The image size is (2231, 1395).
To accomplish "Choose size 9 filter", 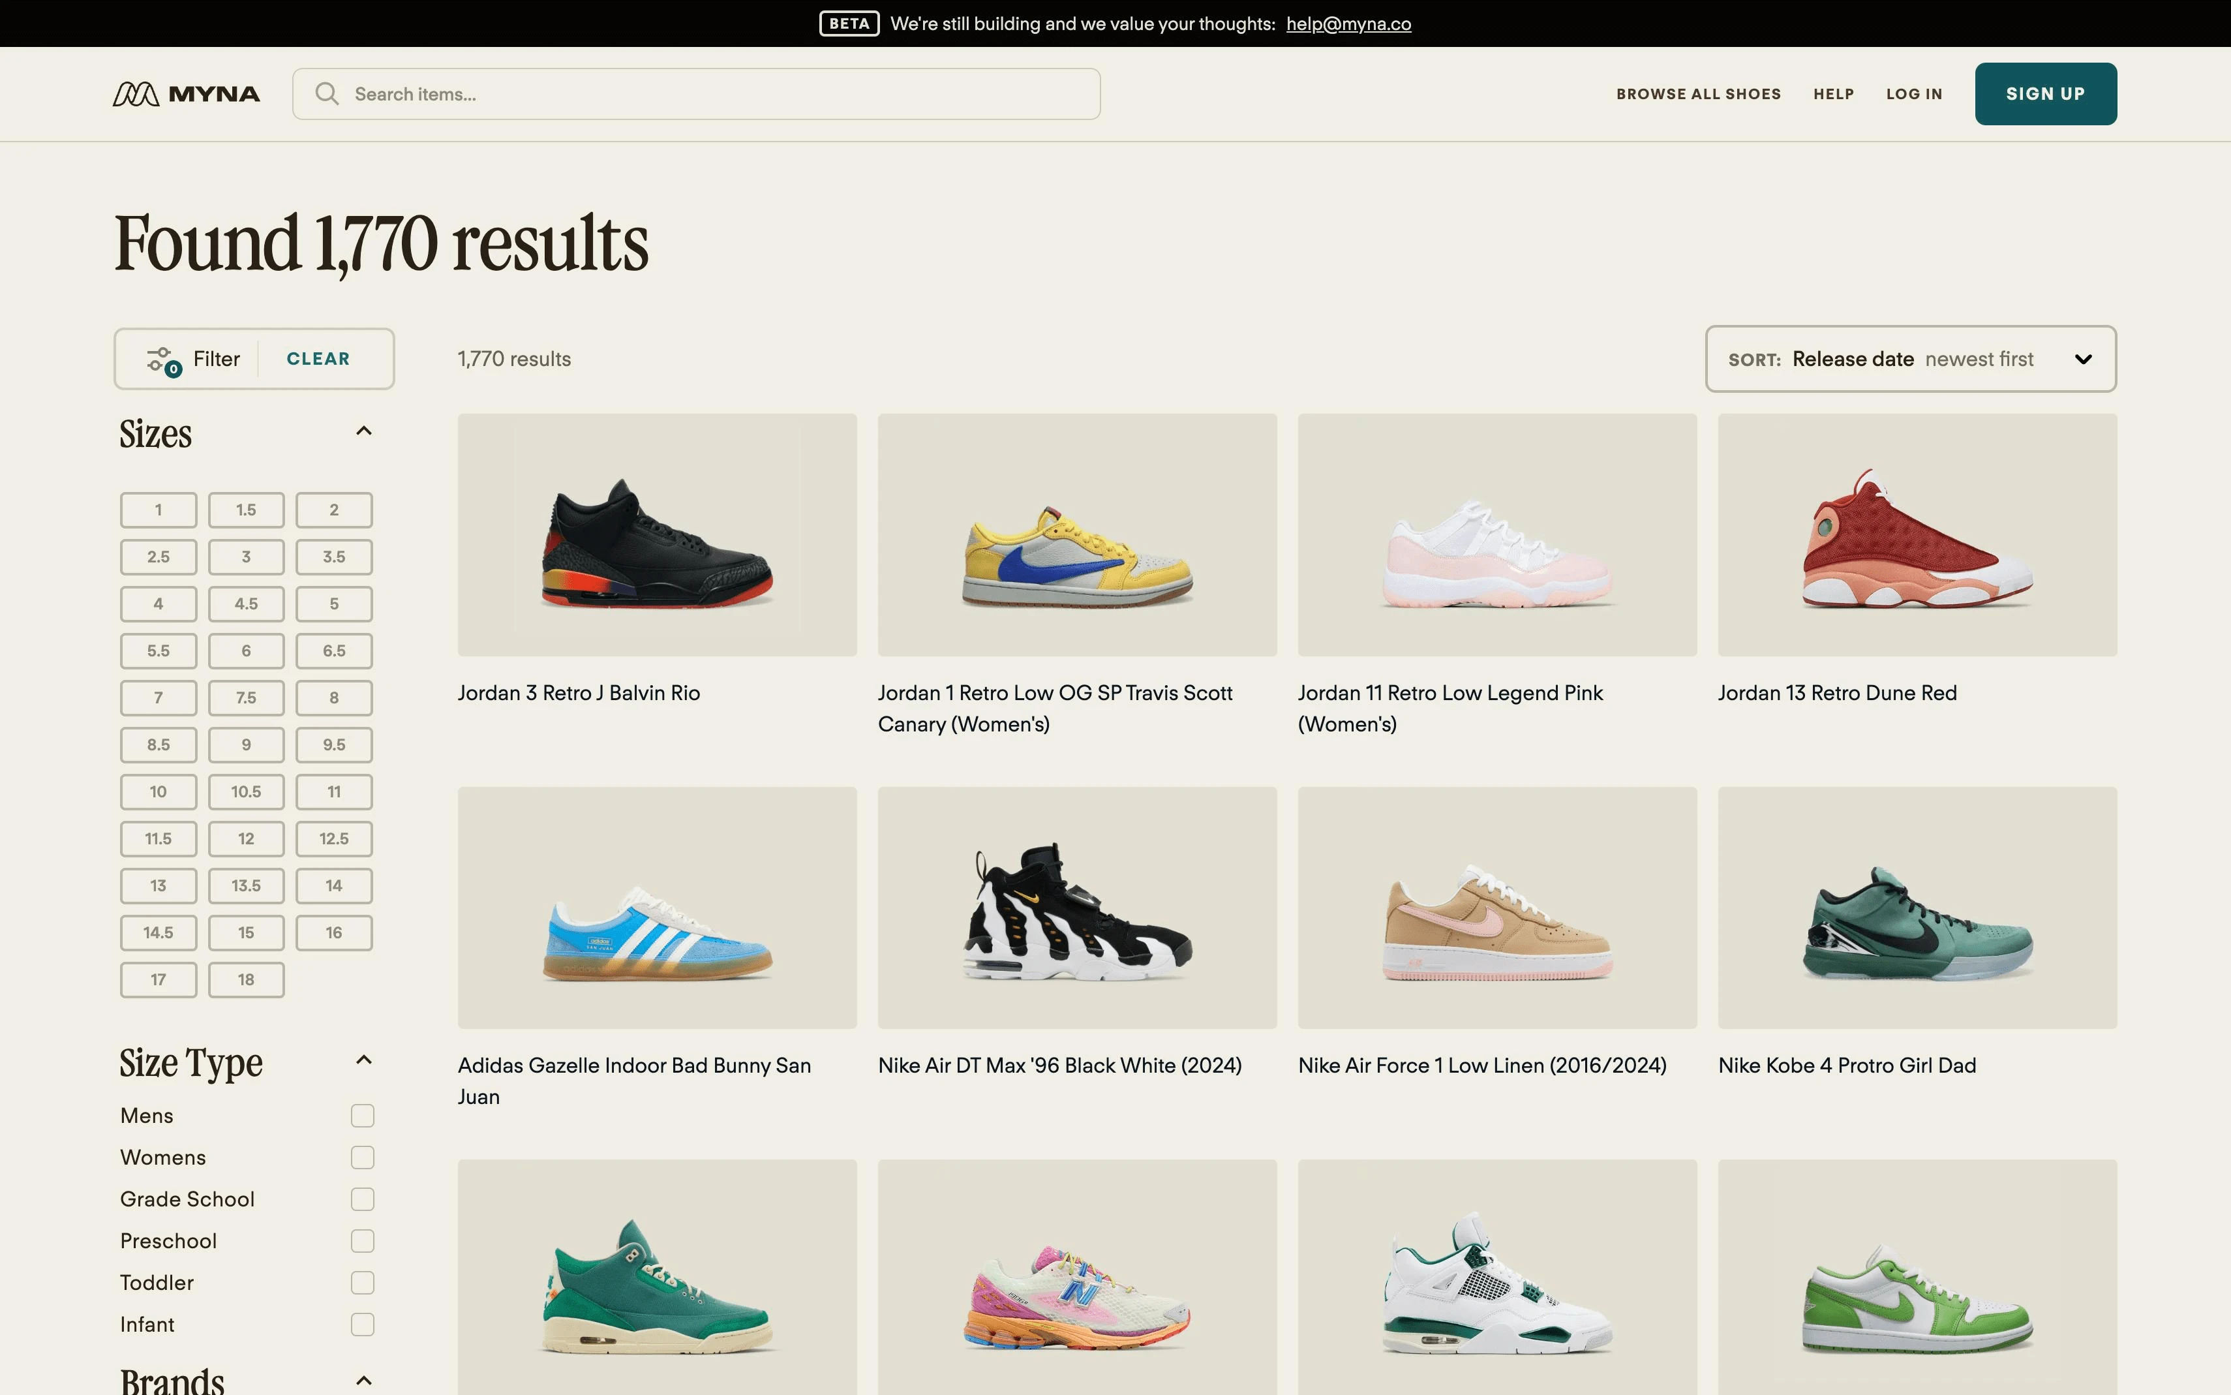I will pyautogui.click(x=246, y=744).
